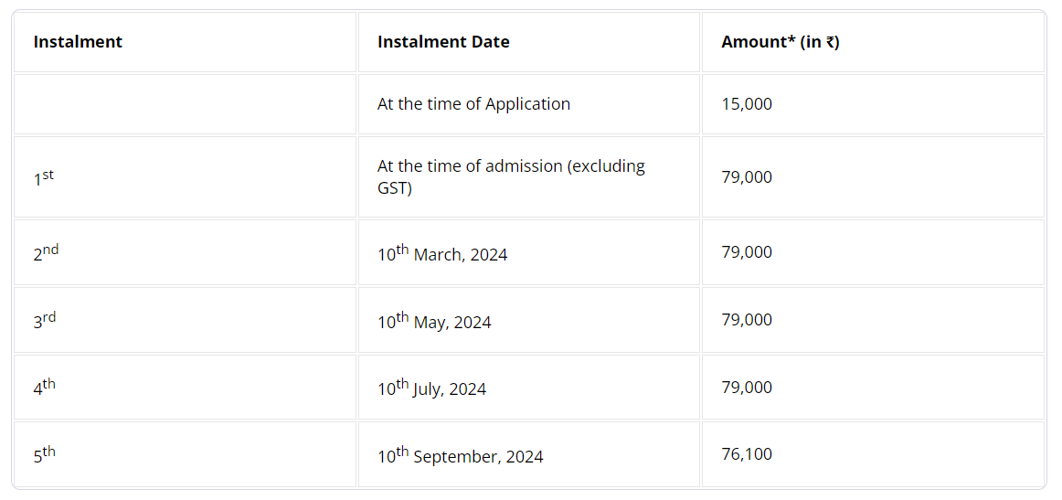
Task: Select the 1st instalment cell
Action: 185,176
